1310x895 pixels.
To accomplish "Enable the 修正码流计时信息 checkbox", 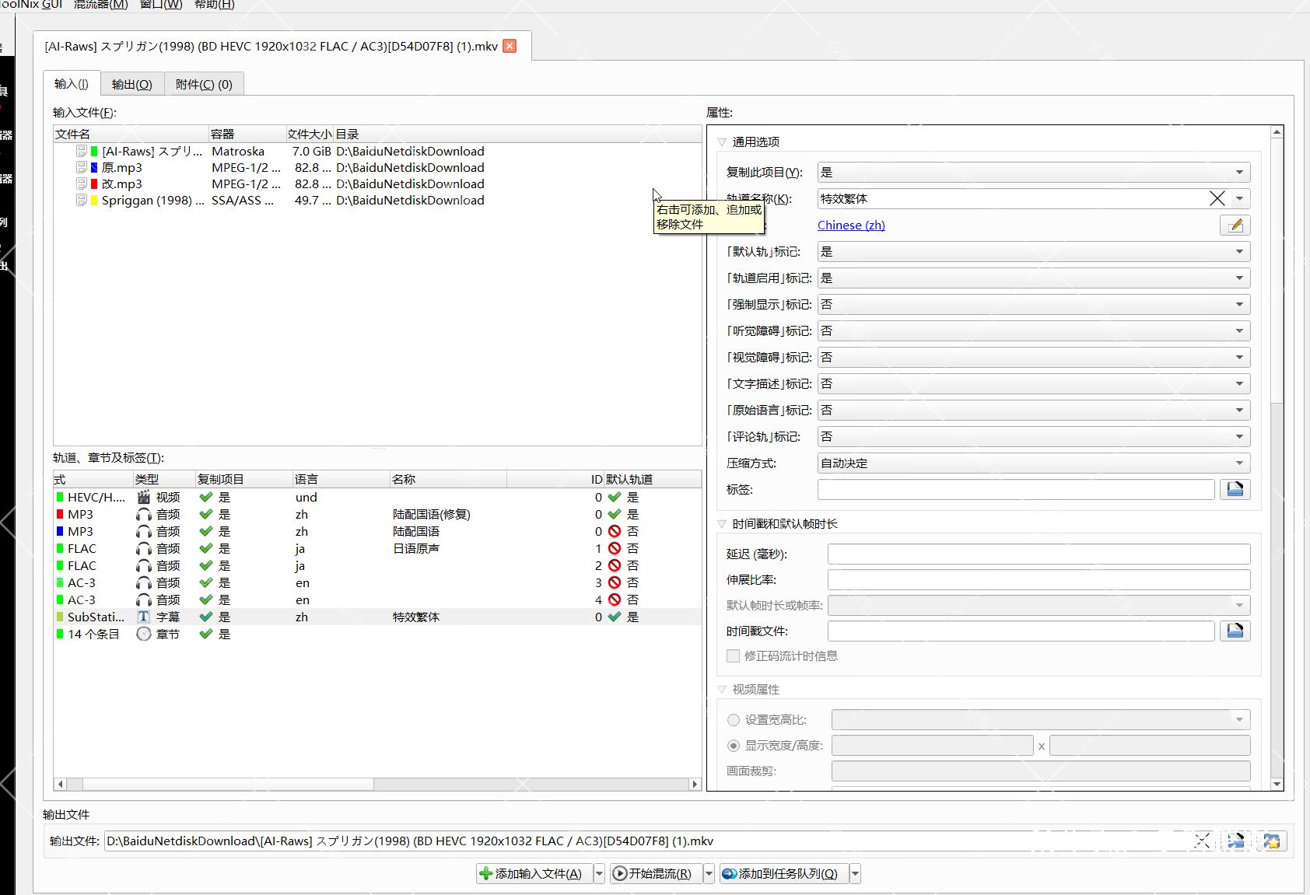I will point(733,656).
